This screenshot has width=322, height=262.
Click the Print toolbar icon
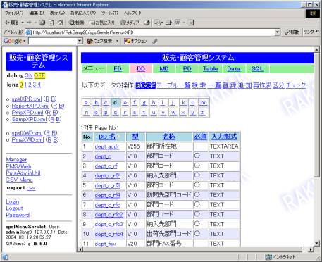pyautogui.click(x=168, y=23)
